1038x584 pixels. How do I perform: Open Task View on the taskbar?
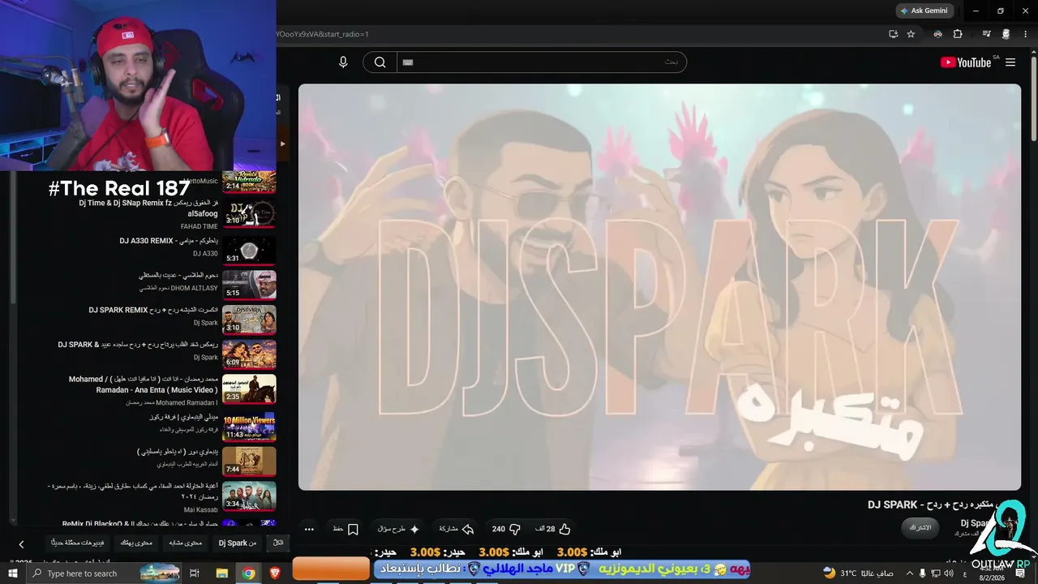pyautogui.click(x=195, y=573)
